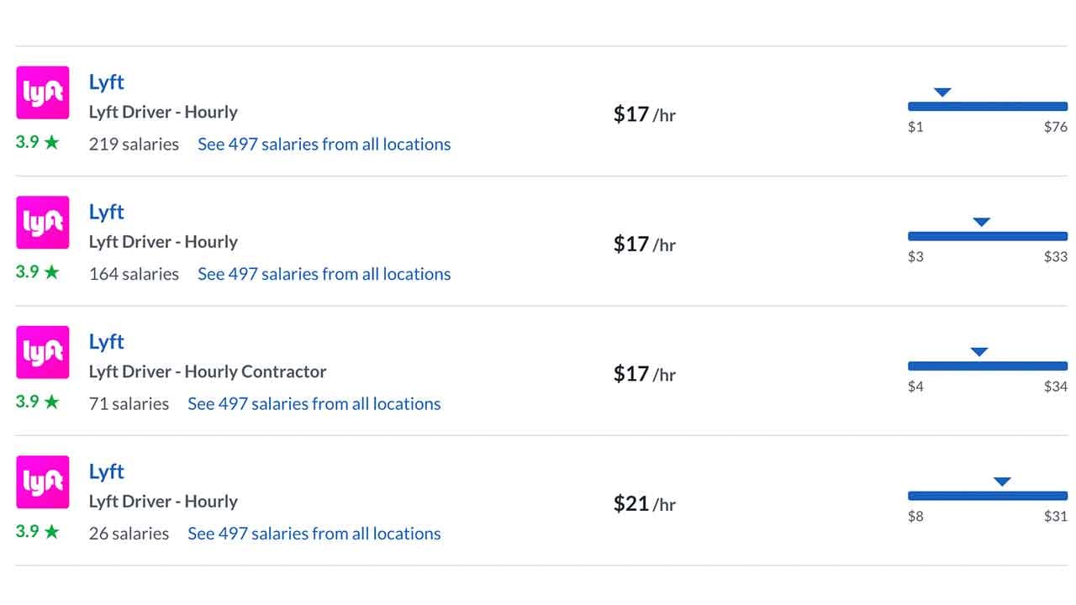This screenshot has height=605, width=1076.
Task: Click the 3.9 star rating in the $21/hr row
Action: (x=38, y=532)
